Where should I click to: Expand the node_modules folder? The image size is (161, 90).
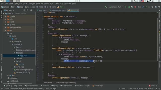[x=6, y=27]
